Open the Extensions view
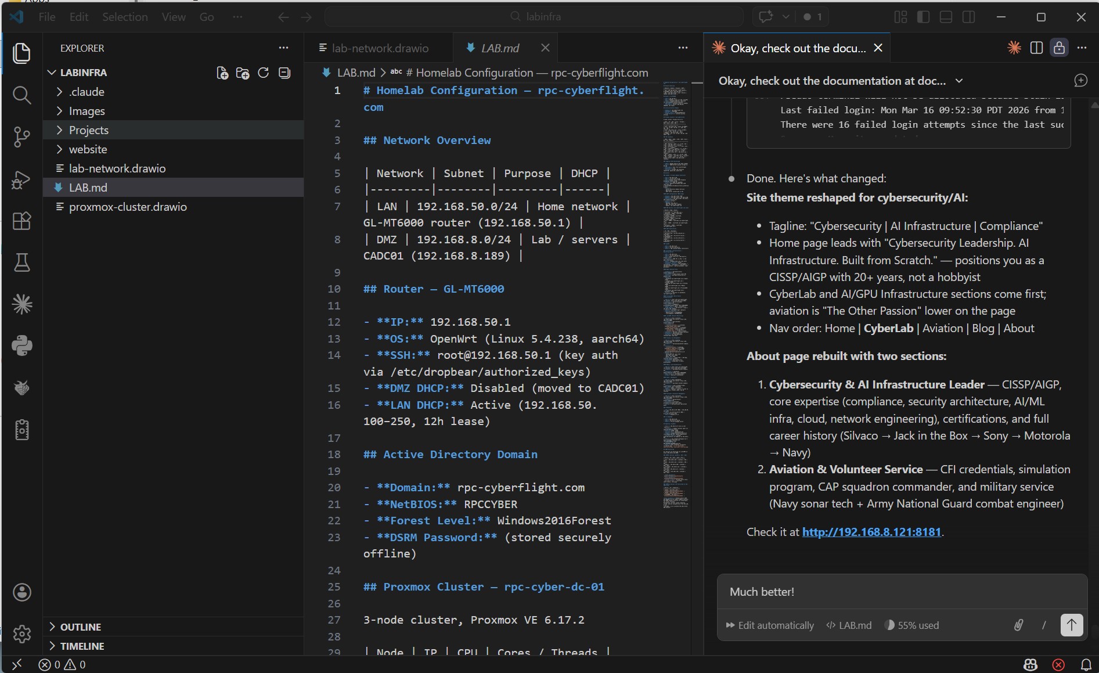Screen dimensions: 1099x673 click(x=21, y=221)
